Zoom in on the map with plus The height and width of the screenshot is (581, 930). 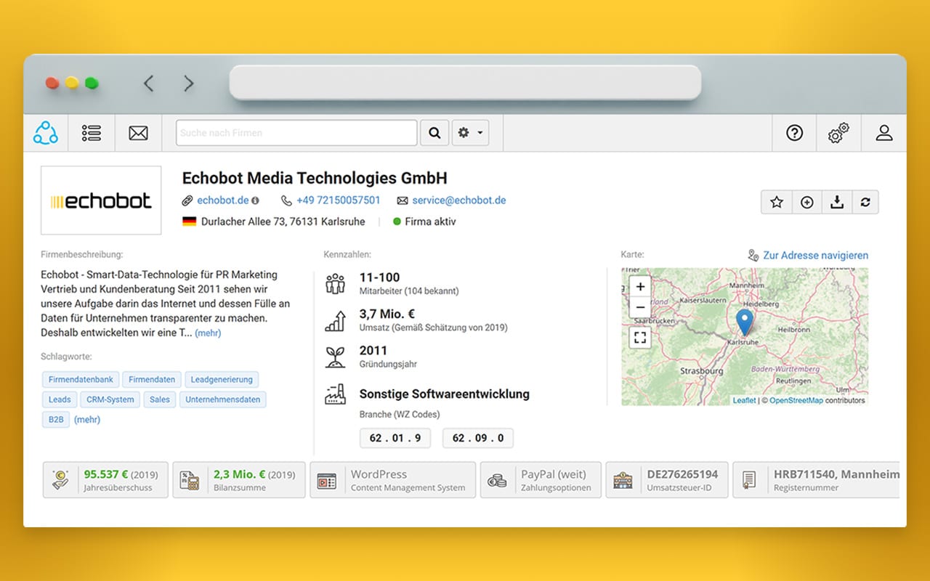pyautogui.click(x=640, y=287)
